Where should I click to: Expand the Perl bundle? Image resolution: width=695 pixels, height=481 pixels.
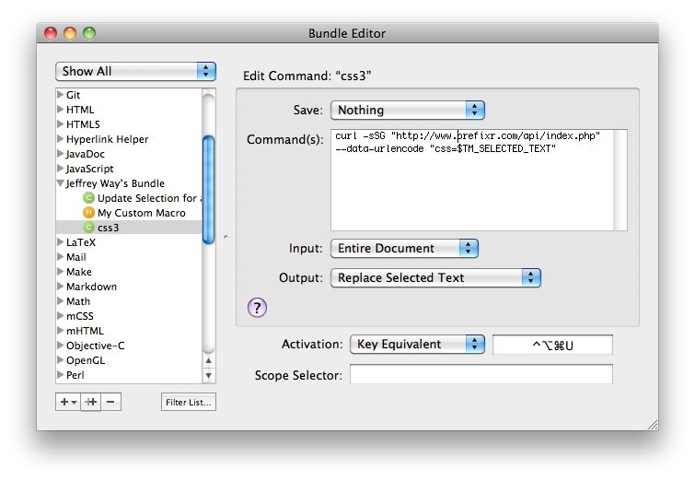[60, 374]
